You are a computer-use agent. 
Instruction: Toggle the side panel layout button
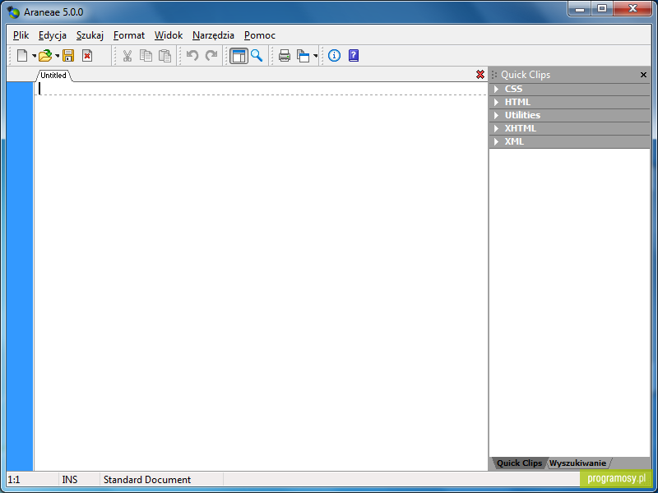(x=239, y=56)
